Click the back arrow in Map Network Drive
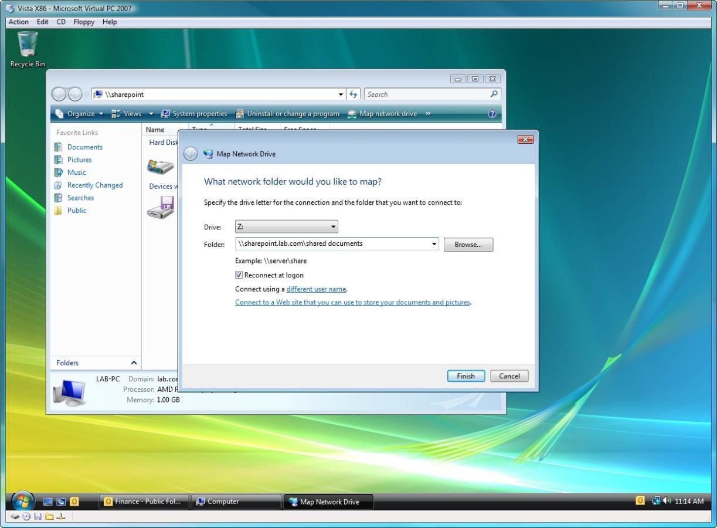The height and width of the screenshot is (528, 717). click(191, 154)
